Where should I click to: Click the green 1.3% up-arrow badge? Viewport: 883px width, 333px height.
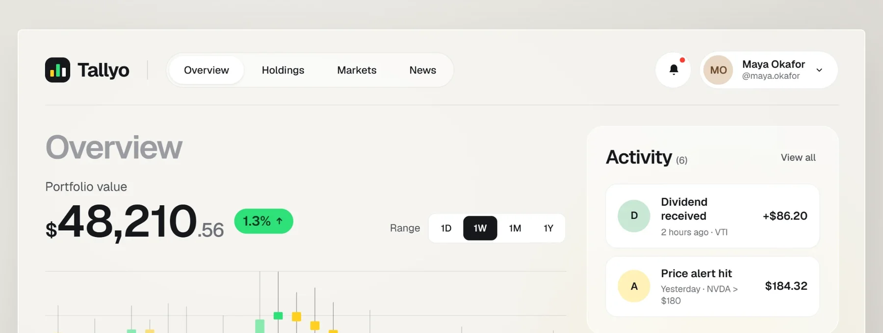263,221
